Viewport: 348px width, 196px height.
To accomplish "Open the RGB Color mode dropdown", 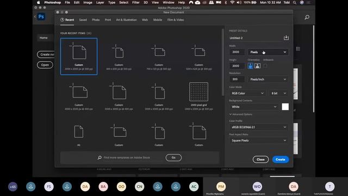I will click(x=247, y=93).
